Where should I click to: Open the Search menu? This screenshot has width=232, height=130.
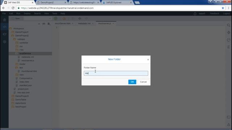[x=37, y=13]
